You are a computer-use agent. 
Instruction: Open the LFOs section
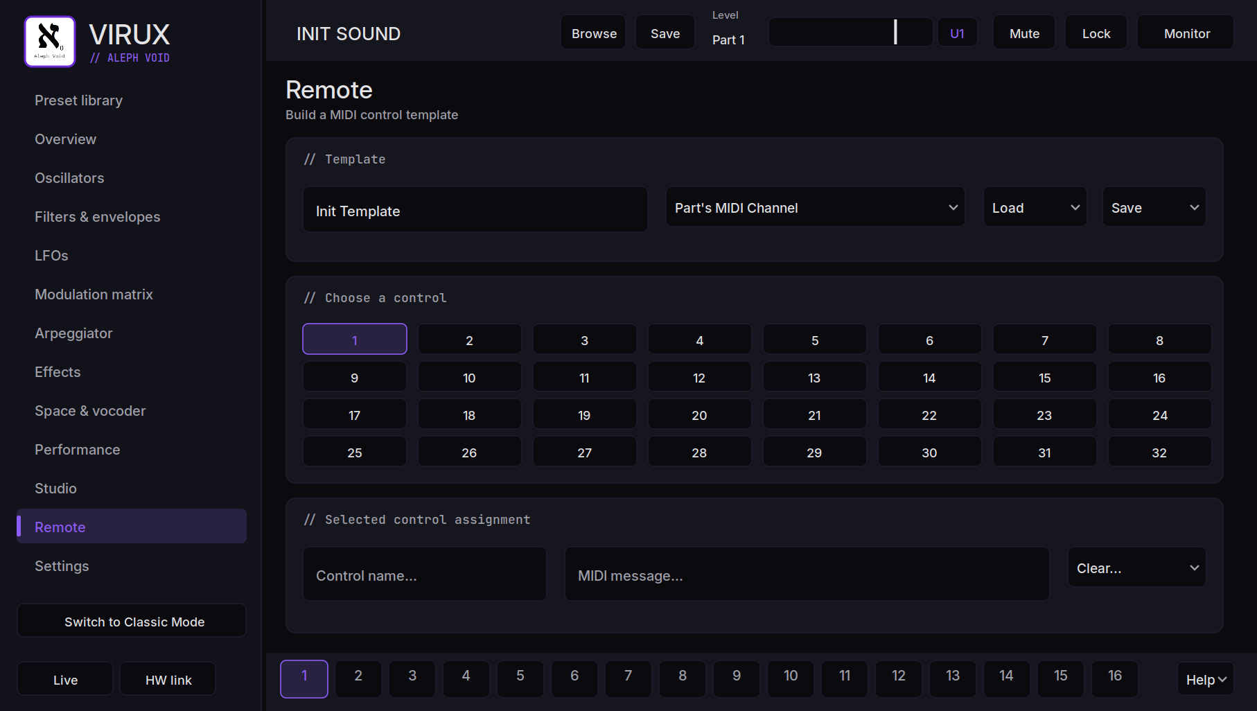(x=132, y=256)
